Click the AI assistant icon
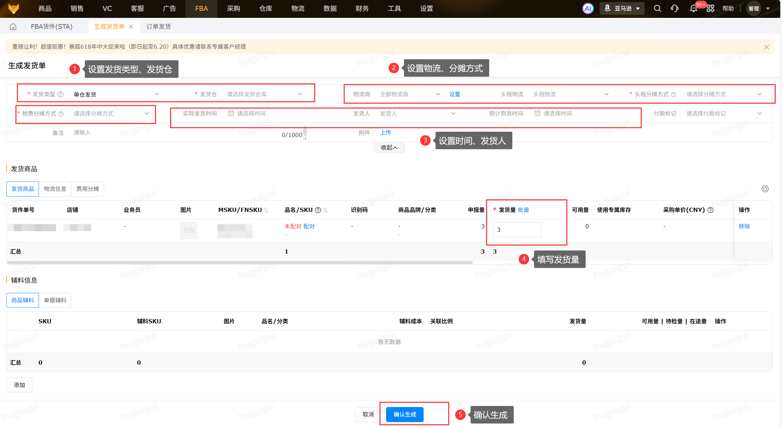 point(588,8)
